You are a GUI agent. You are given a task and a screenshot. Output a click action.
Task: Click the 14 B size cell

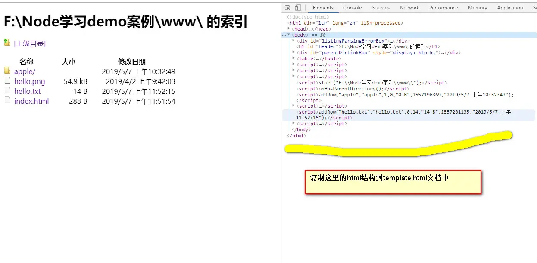(x=80, y=91)
